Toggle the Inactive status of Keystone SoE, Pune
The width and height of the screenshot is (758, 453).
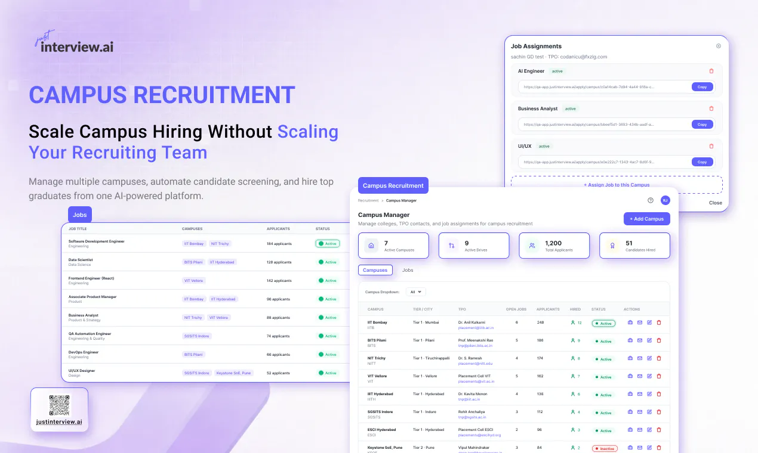(605, 448)
